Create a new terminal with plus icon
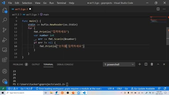The height and width of the screenshot is (95, 169). pos(140,64)
